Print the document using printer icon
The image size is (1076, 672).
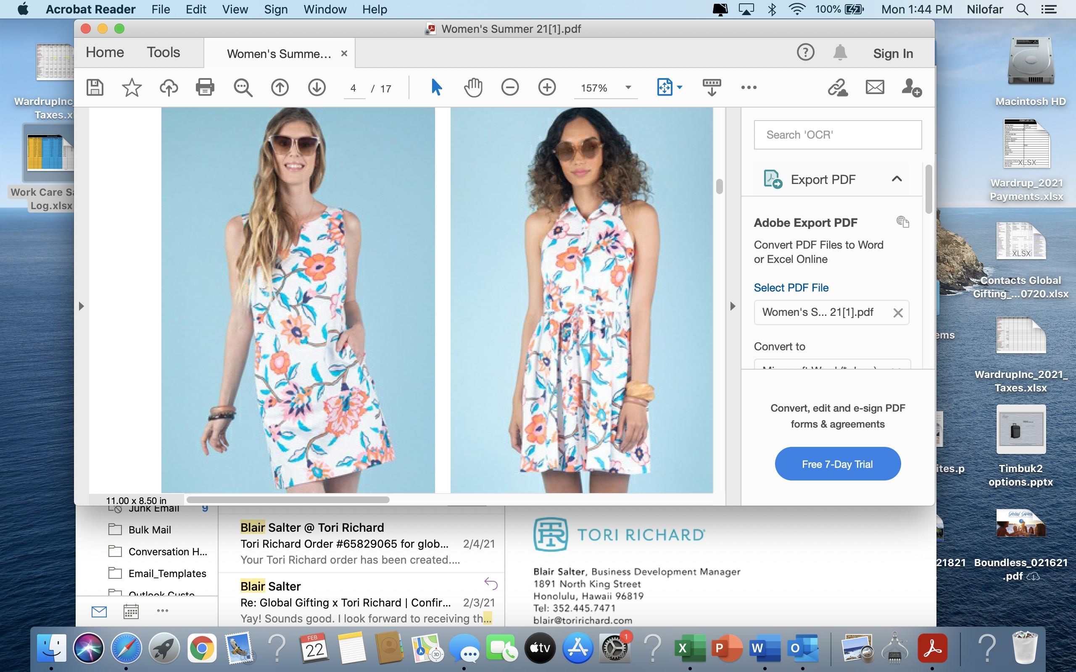pos(205,87)
